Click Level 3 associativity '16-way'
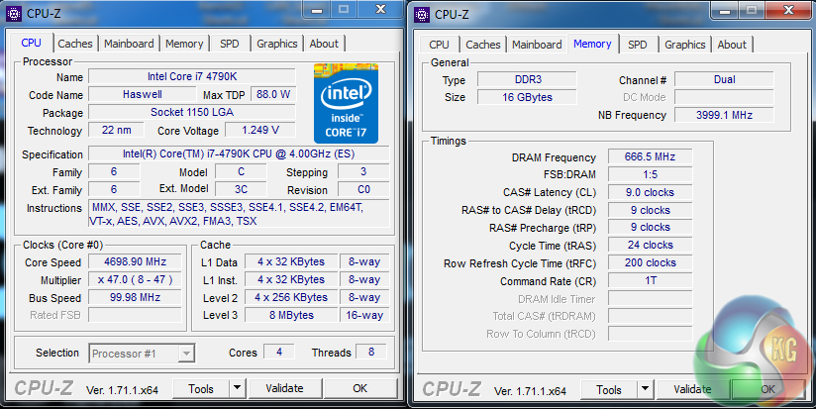816x409 pixels. coord(364,315)
